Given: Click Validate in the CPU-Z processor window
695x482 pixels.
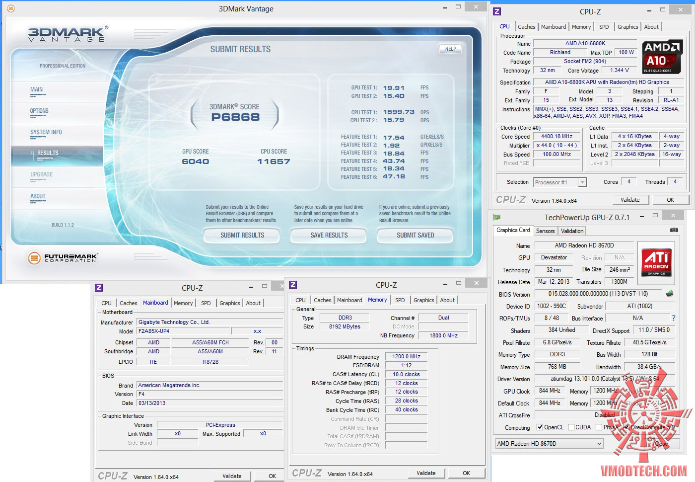Looking at the screenshot, I should pyautogui.click(x=630, y=200).
